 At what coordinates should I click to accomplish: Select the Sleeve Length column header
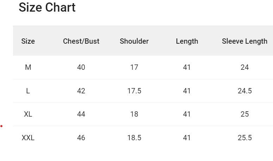[x=244, y=41]
